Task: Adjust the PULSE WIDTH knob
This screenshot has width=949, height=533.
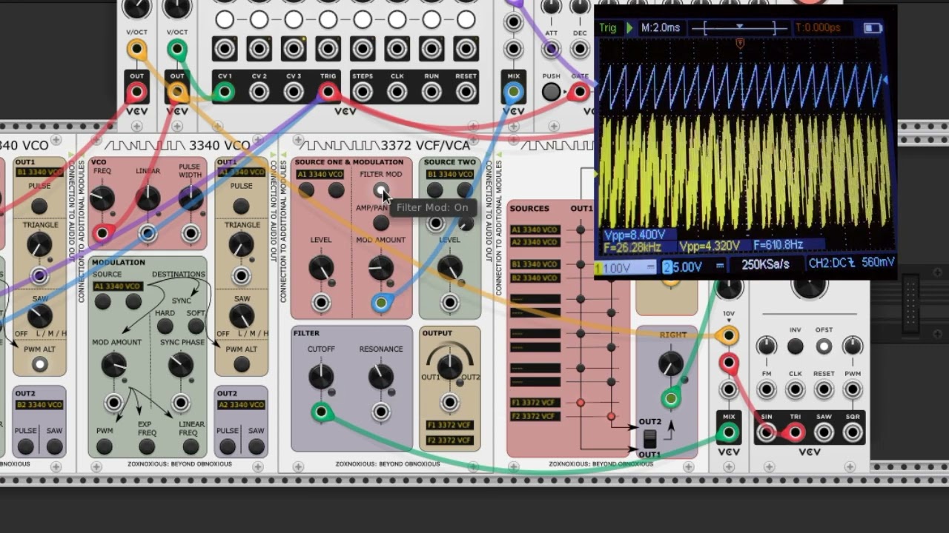Action: 191,198
